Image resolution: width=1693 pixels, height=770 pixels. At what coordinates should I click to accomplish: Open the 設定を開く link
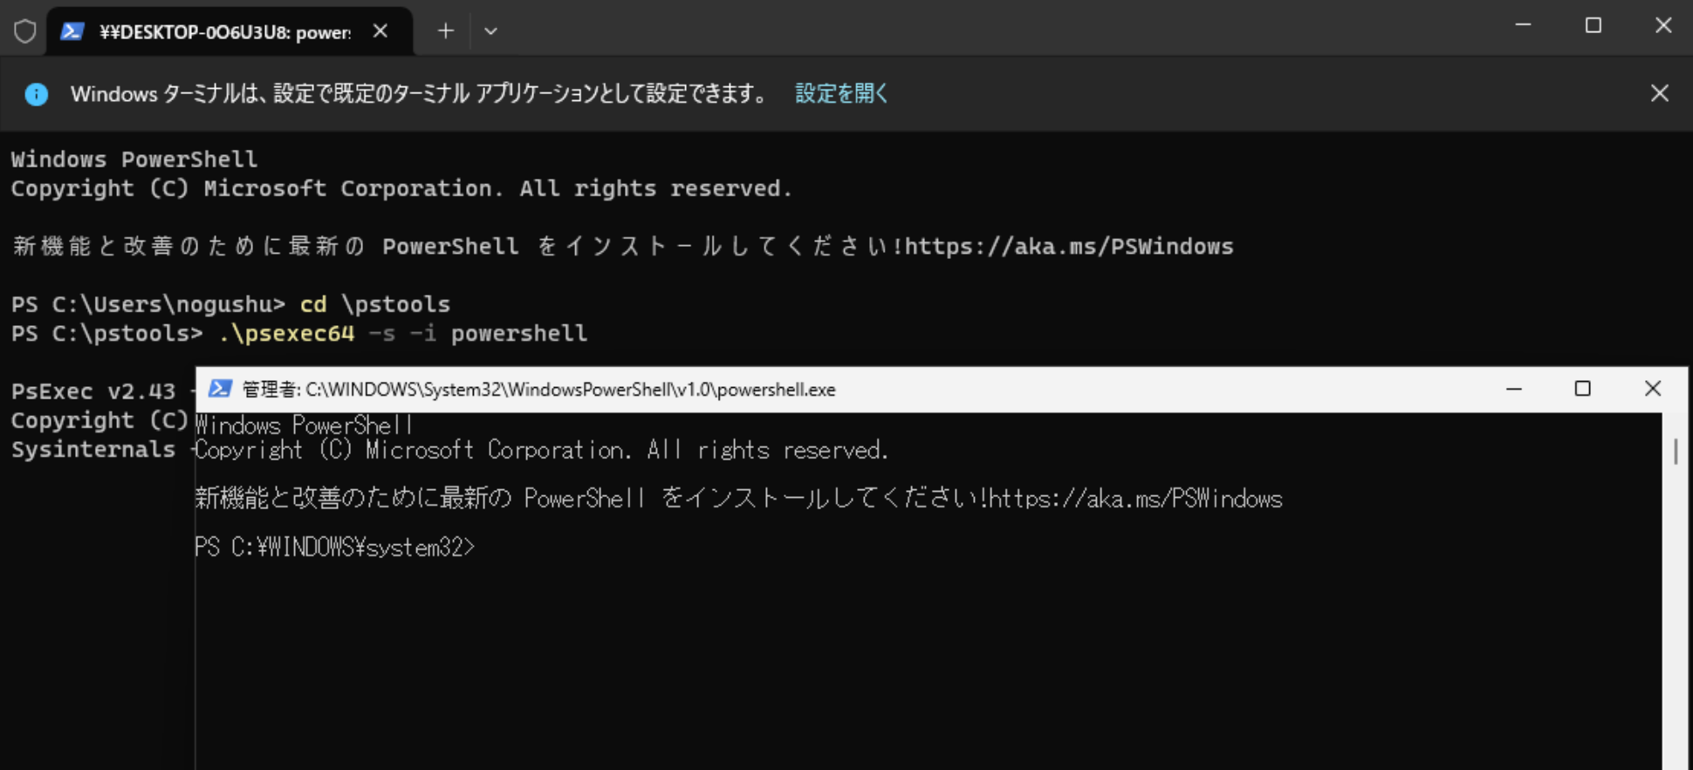[841, 93]
